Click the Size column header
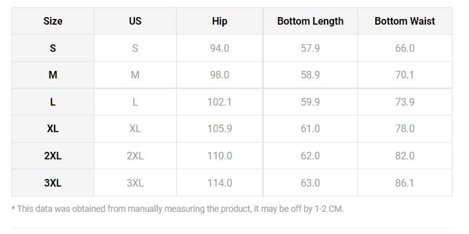The width and height of the screenshot is (469, 234). pos(53,22)
